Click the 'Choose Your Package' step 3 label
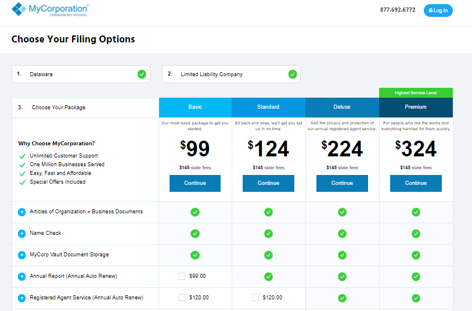Viewport: 472px width, 311px height. coord(59,108)
